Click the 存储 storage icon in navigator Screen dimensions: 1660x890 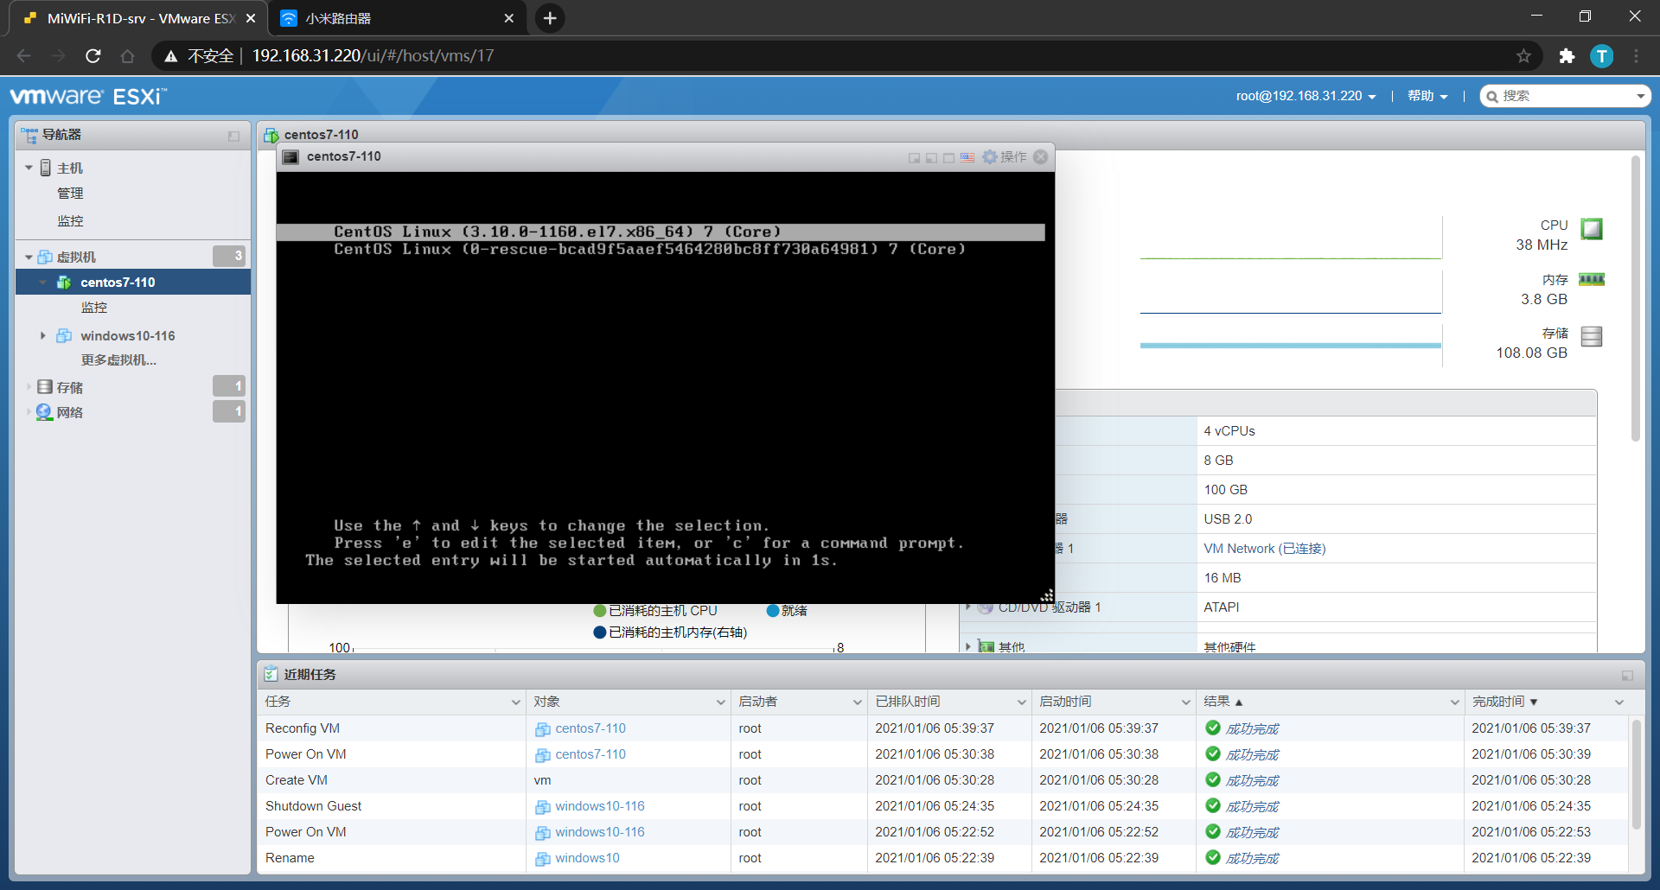[45, 386]
